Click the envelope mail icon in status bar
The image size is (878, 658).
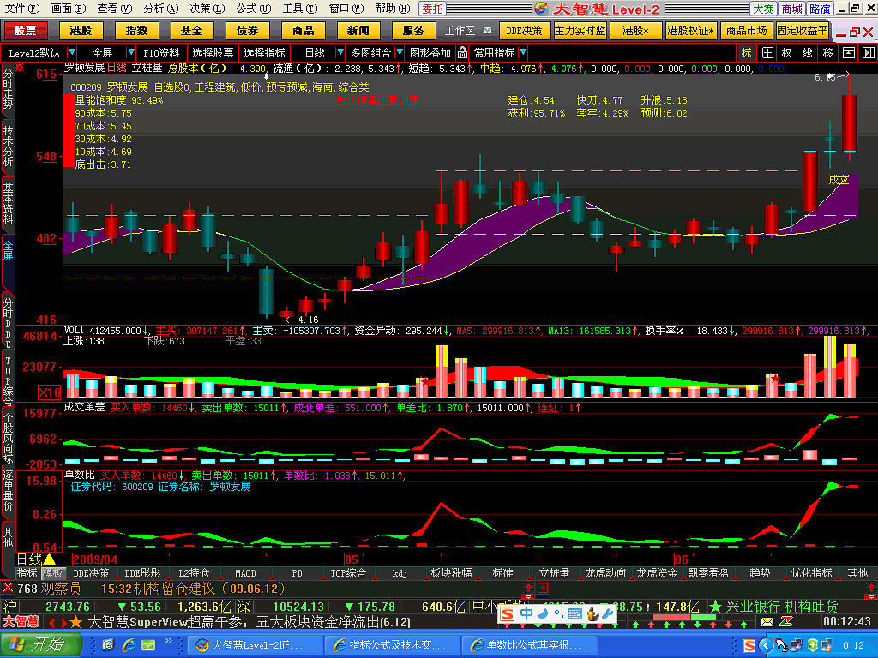click(x=767, y=622)
